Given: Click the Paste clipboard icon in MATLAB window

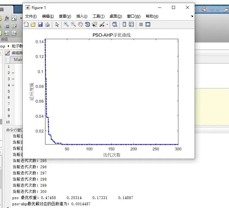Looking at the screenshot, I should click(x=204, y=10).
